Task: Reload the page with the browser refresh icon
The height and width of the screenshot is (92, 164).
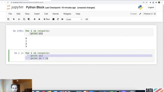Action: tap(8, 2)
